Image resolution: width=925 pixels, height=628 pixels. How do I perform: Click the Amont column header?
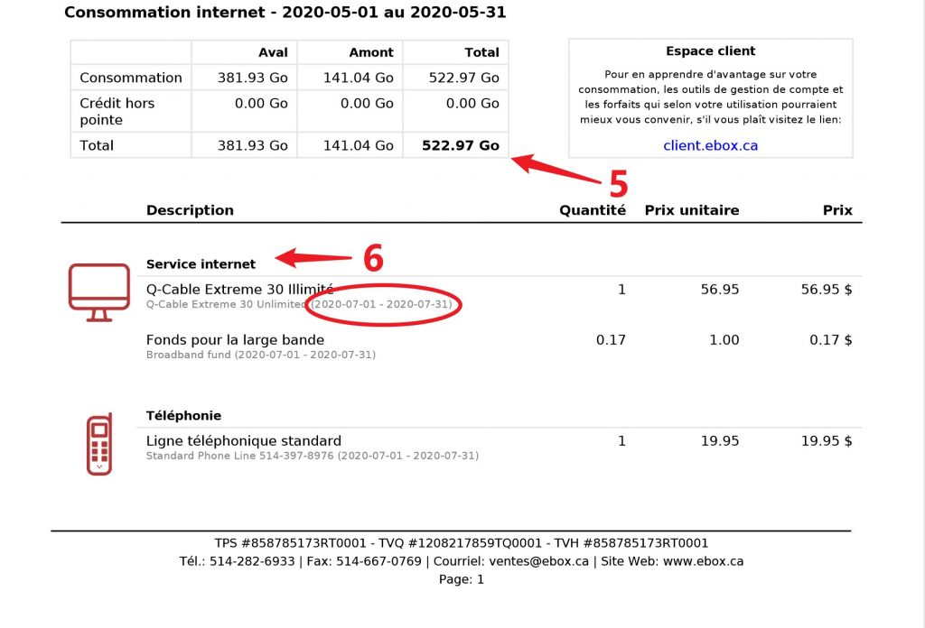(371, 52)
